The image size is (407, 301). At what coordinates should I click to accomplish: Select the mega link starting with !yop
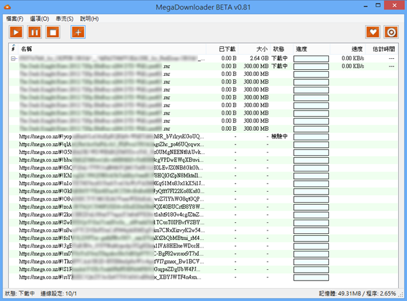click(111, 136)
